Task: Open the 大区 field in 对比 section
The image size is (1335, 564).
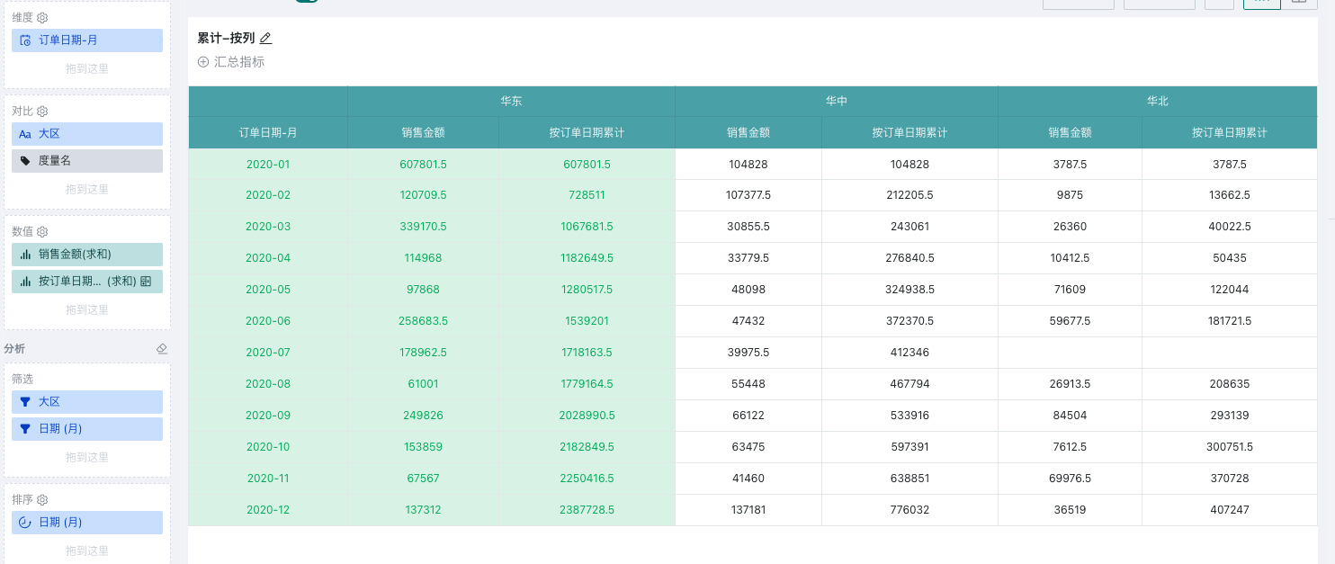Action: 87,134
